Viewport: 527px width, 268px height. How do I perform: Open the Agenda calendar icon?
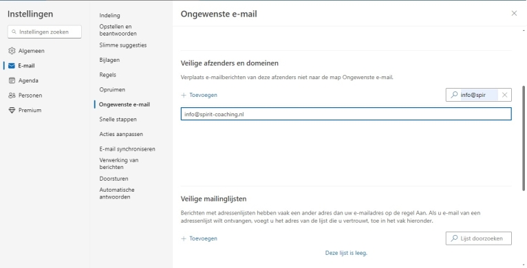coord(12,80)
